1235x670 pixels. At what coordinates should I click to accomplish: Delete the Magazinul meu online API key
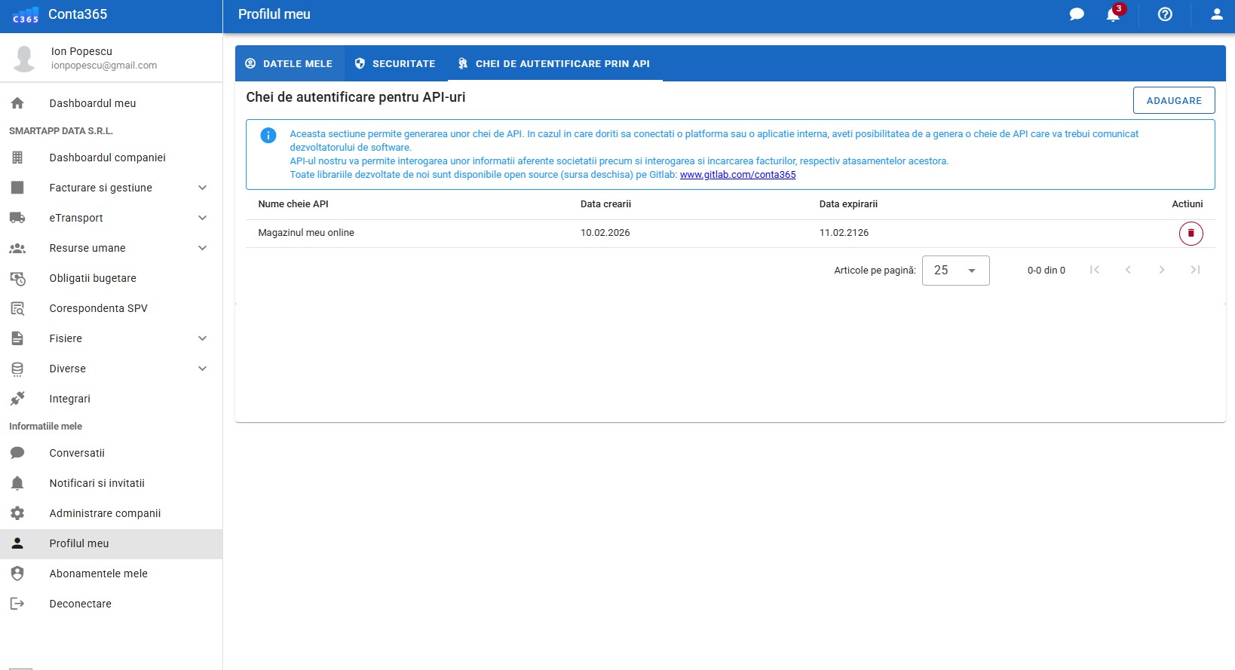tap(1191, 234)
